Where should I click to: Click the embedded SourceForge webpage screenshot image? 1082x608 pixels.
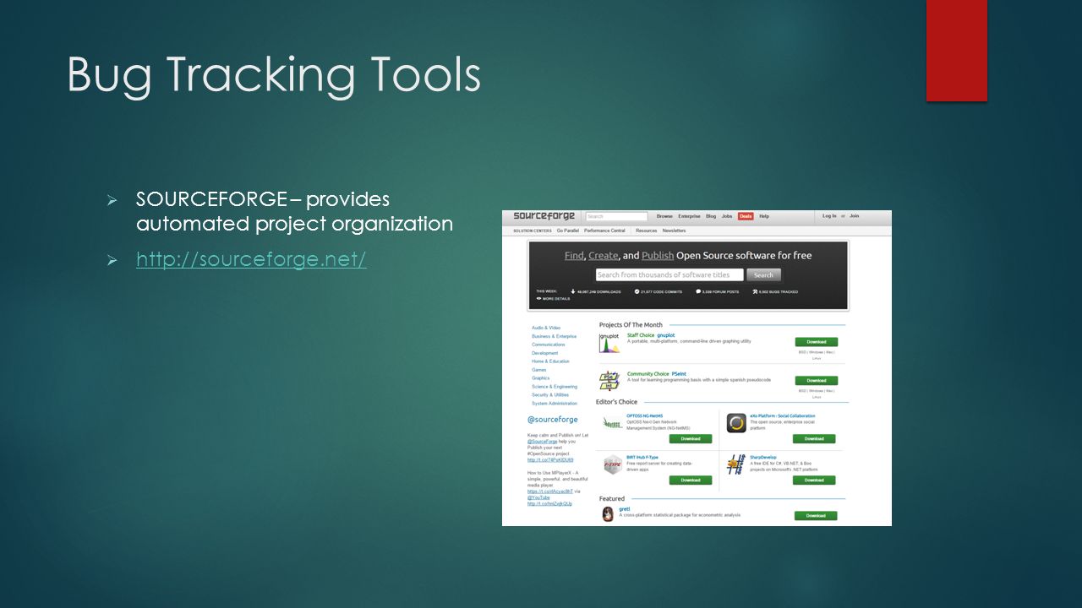[697, 367]
